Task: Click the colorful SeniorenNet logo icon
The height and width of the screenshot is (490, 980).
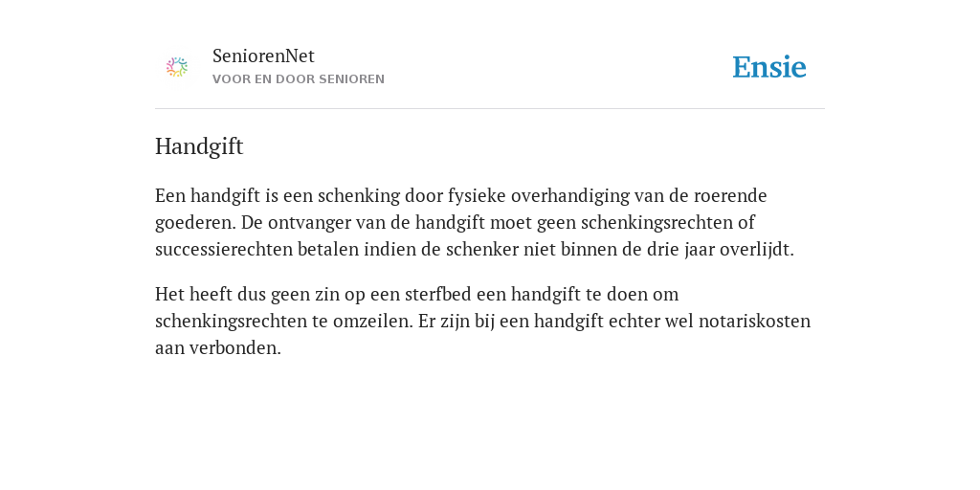Action: [x=177, y=68]
